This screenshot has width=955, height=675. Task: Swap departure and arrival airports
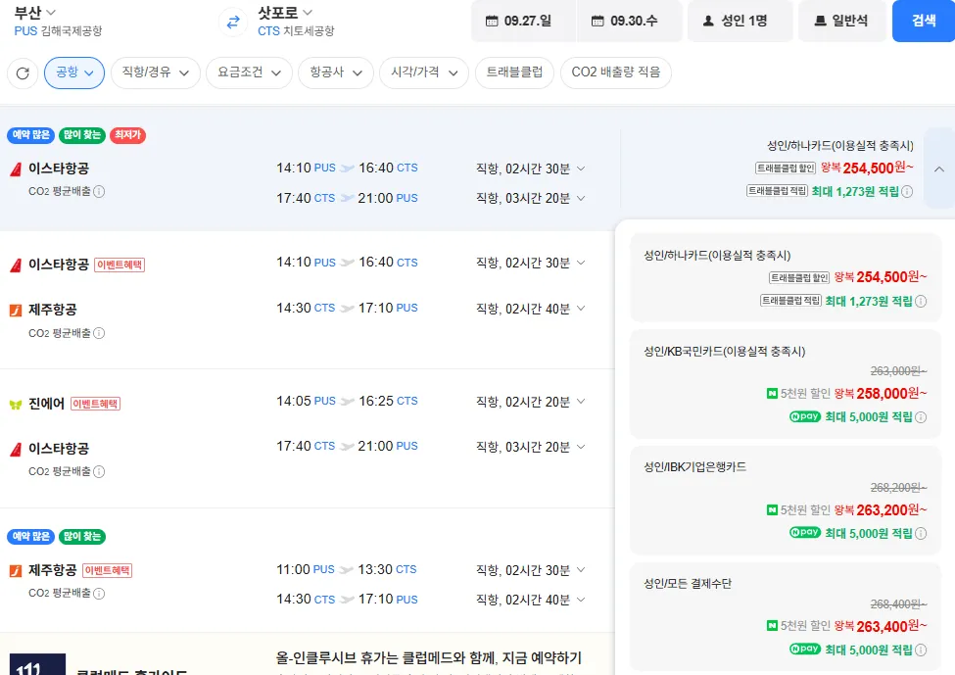[233, 23]
